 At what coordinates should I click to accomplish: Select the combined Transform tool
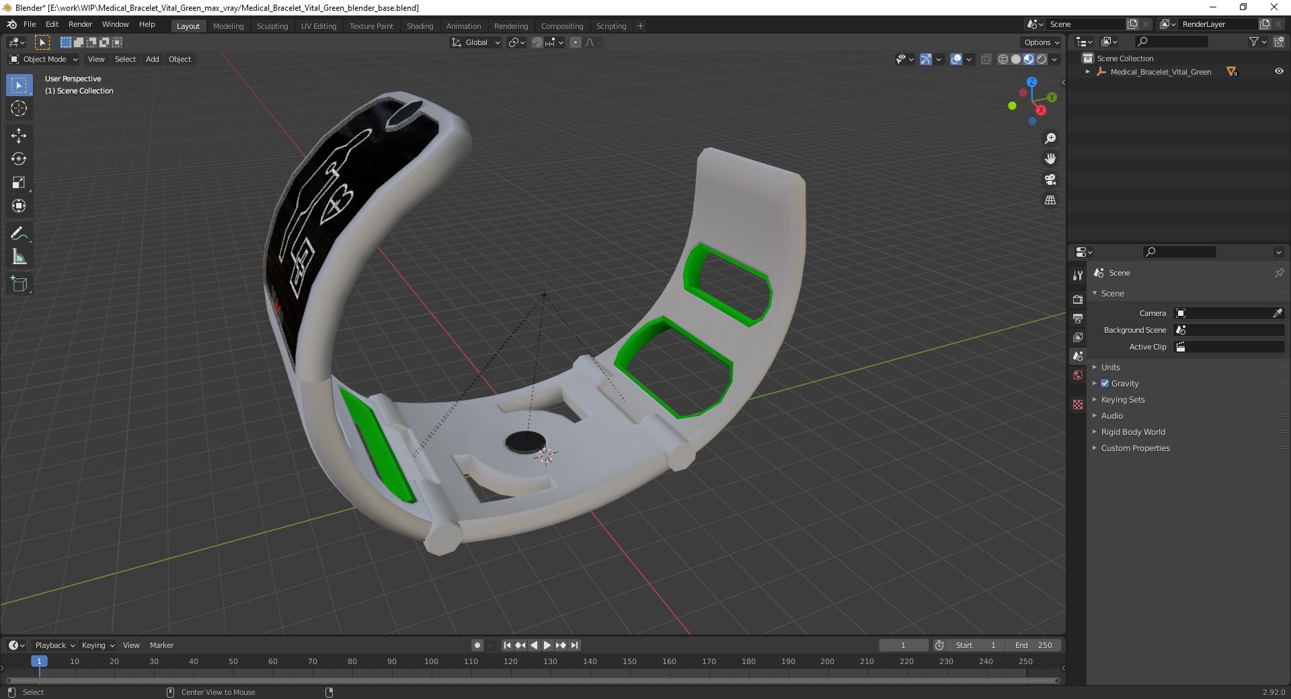pos(19,206)
